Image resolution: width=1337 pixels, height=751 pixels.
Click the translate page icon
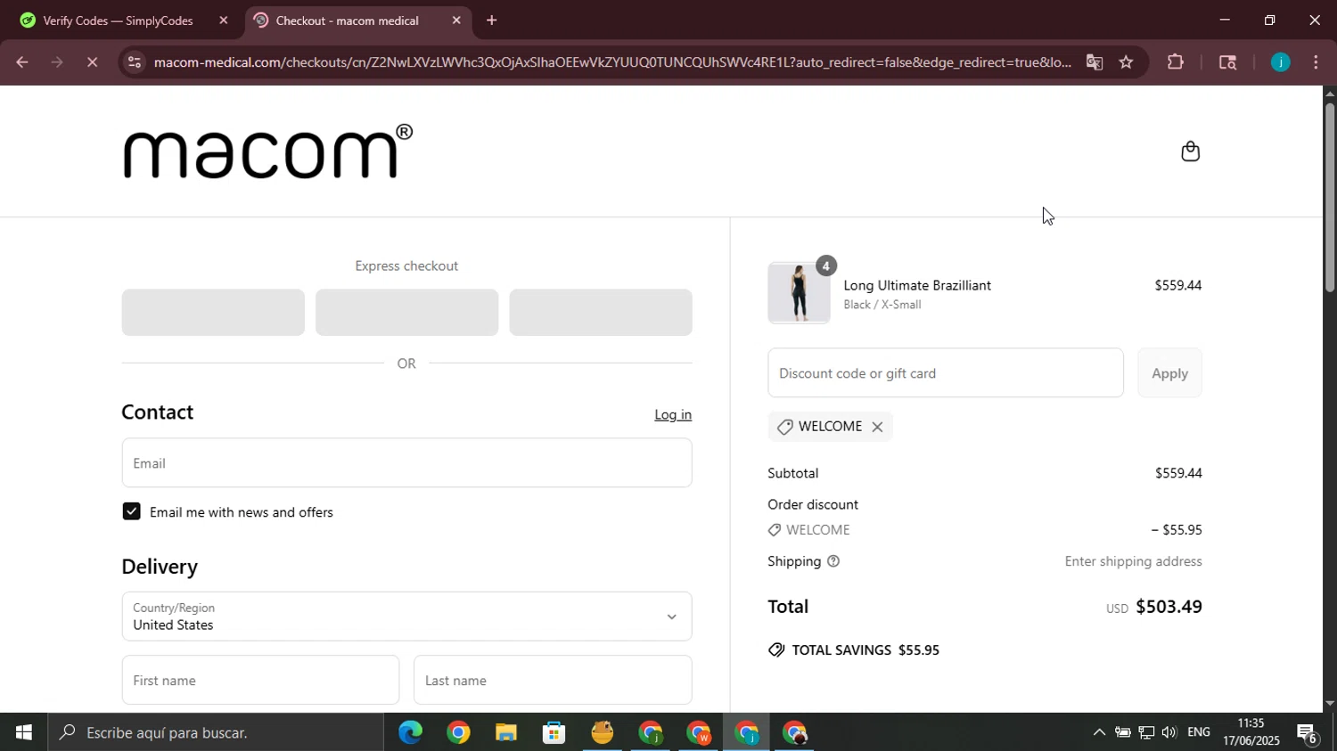(x=1095, y=62)
